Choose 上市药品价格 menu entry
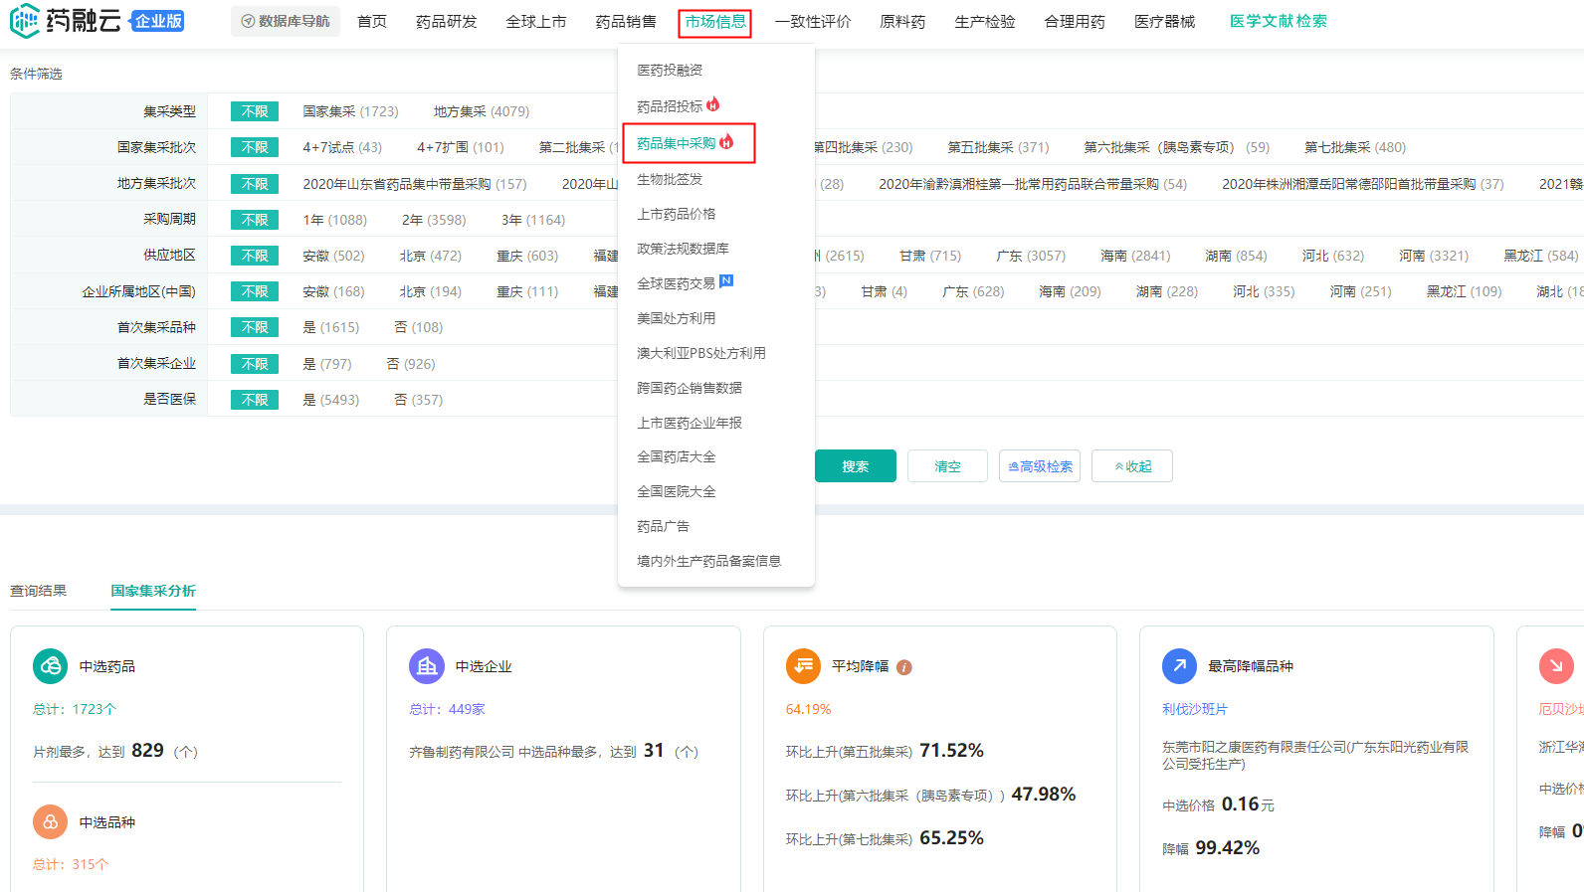The height and width of the screenshot is (892, 1584). (x=677, y=214)
